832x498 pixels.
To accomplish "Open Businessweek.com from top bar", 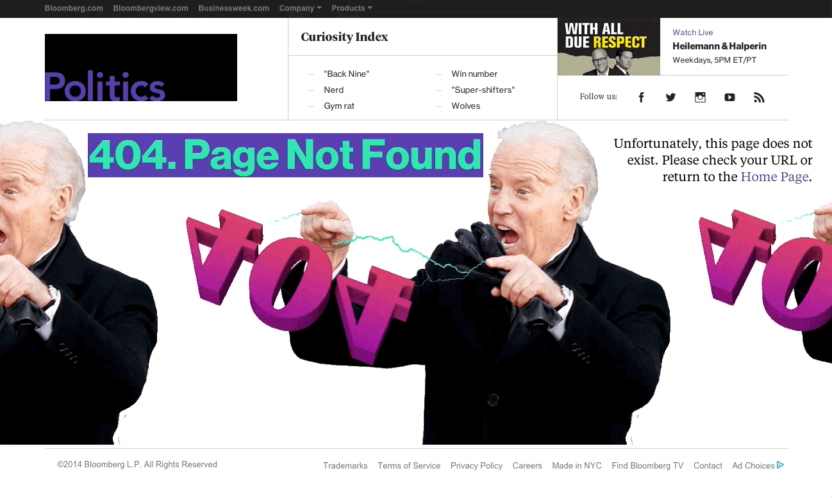I will tap(233, 8).
